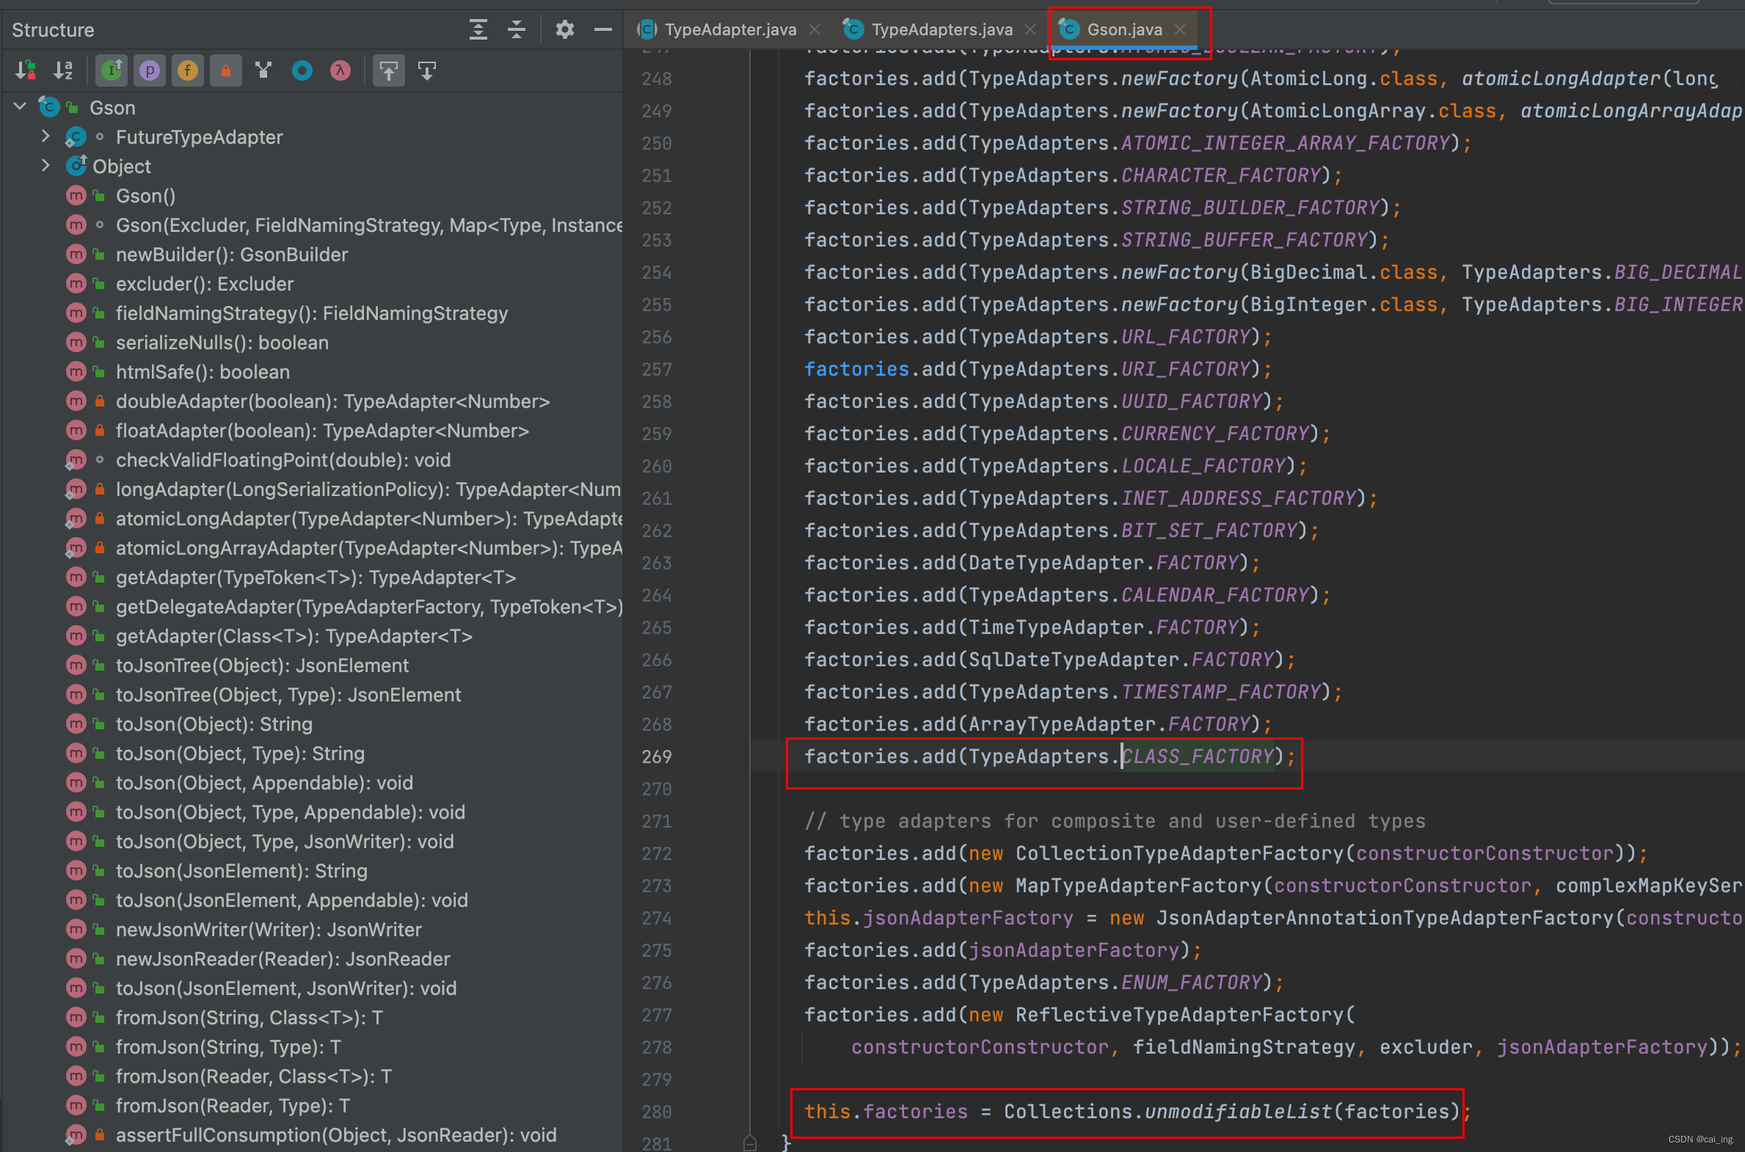
Task: Select newJsonWriter(Writer) method
Action: (269, 930)
